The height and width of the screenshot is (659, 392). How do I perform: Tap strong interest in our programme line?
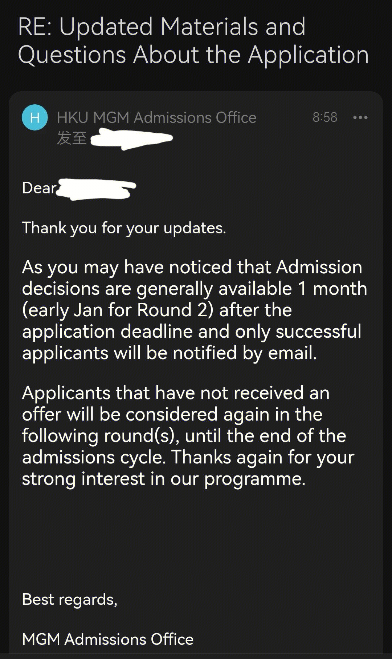click(164, 479)
